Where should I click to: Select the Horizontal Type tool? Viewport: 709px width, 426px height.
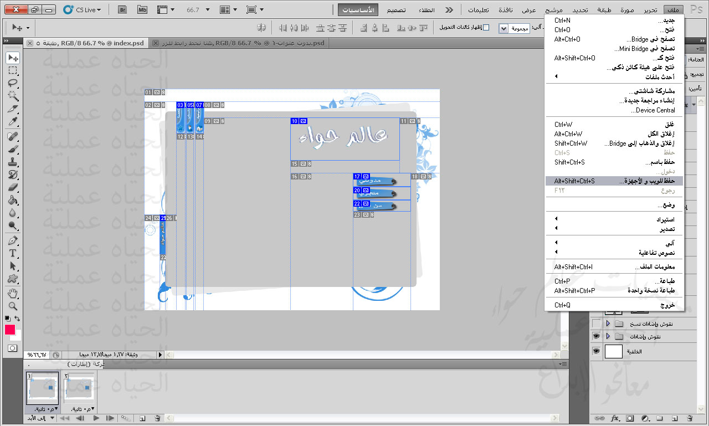point(13,253)
